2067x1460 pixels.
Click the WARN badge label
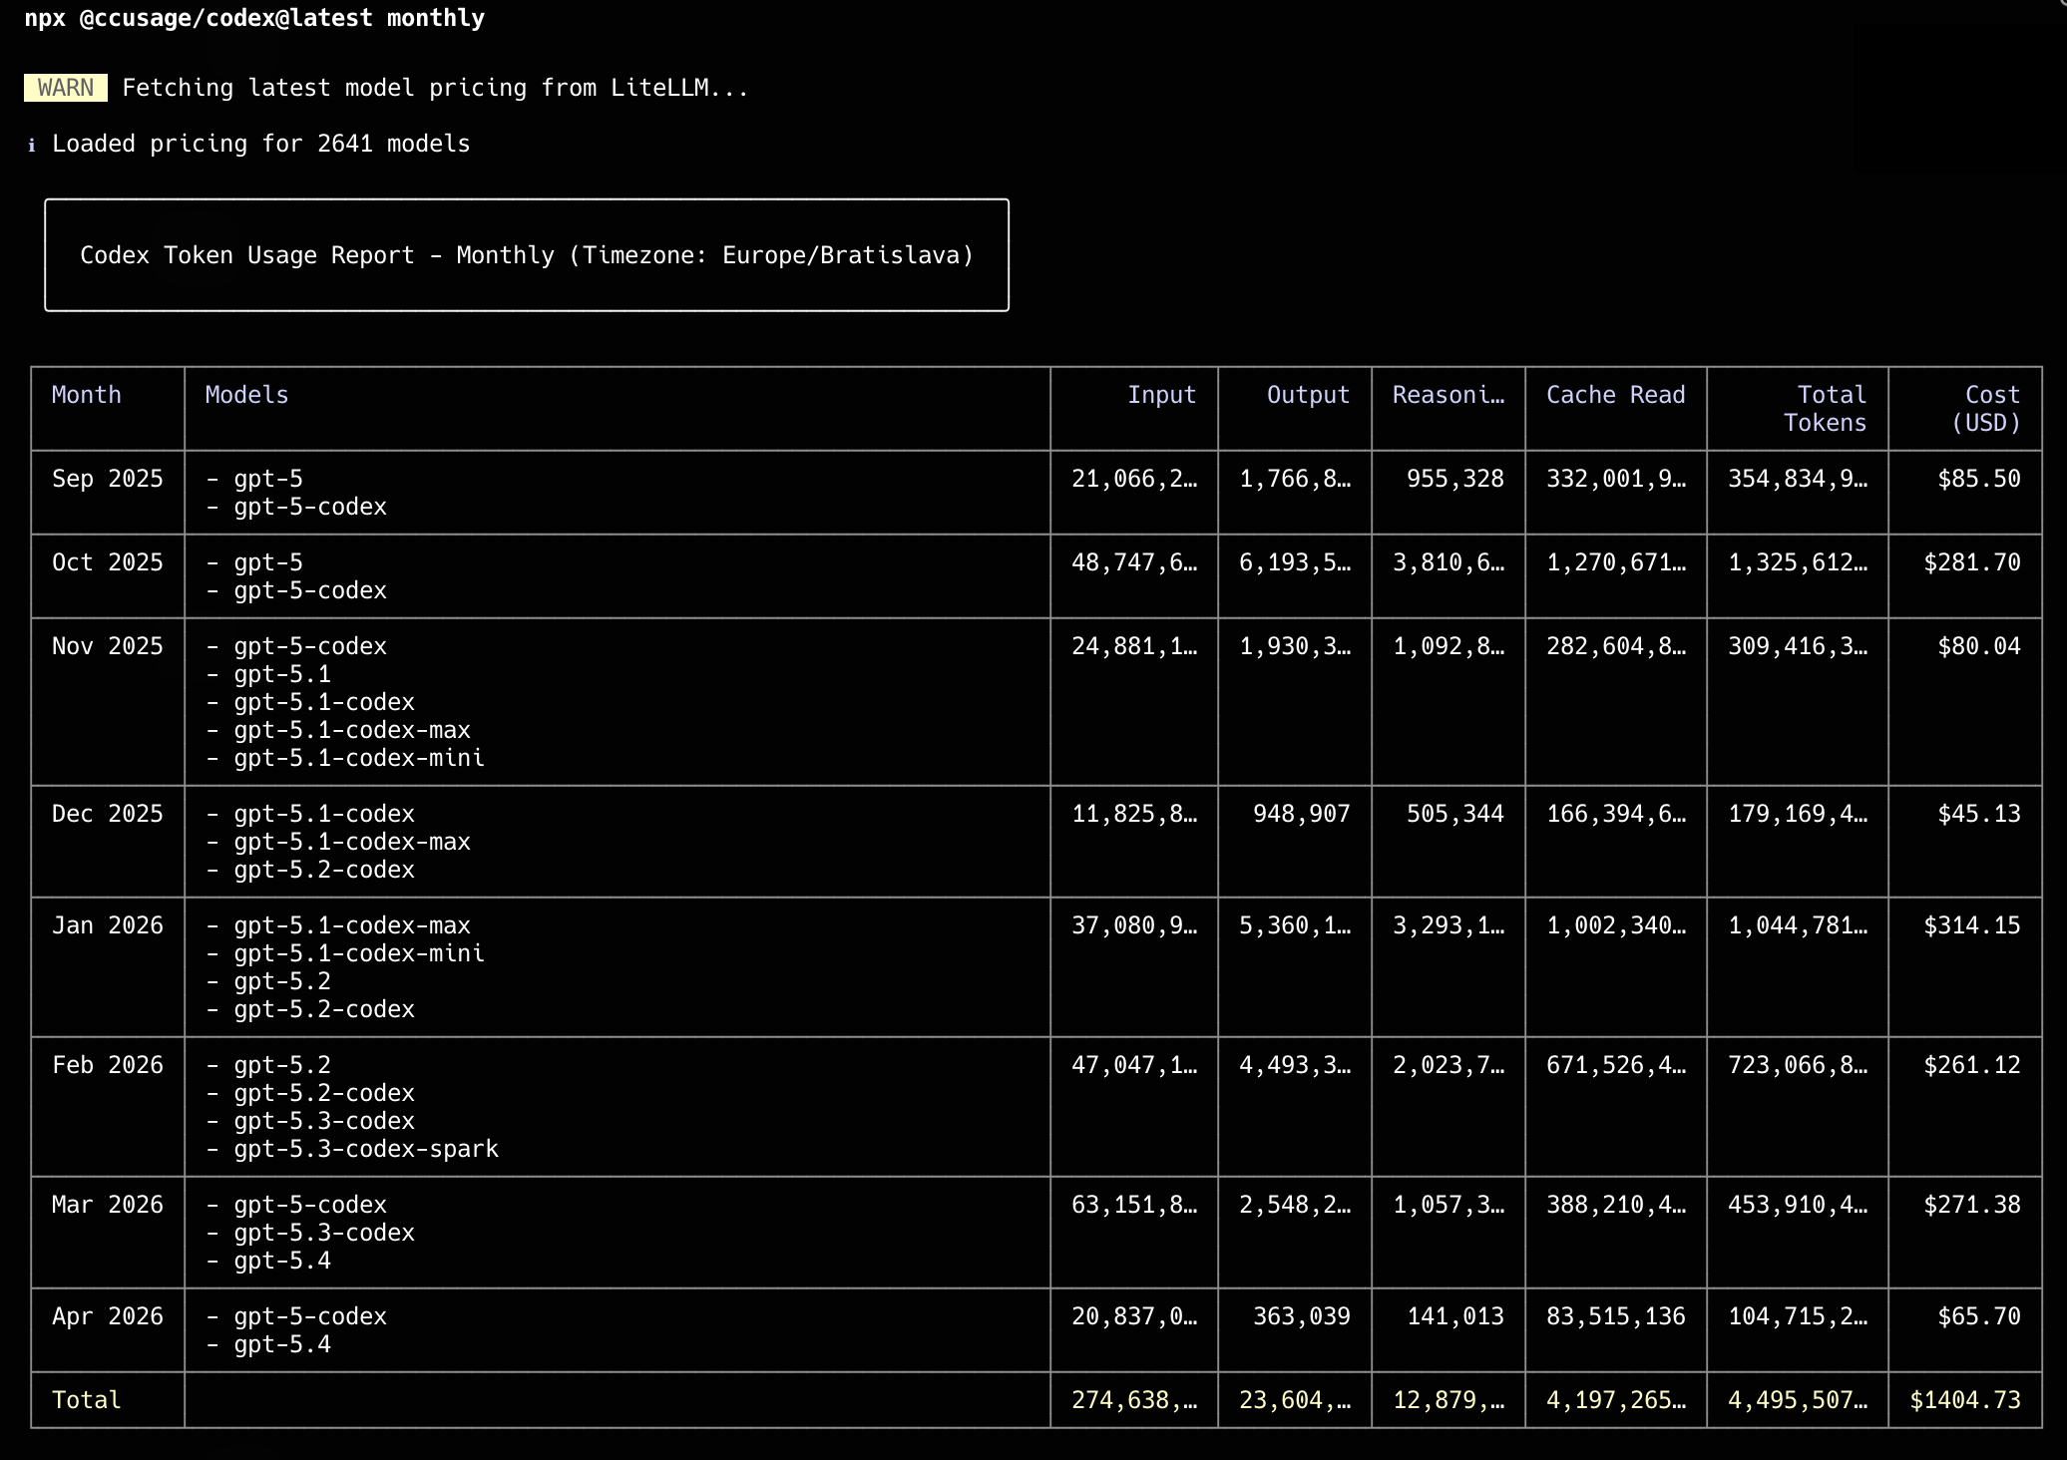tap(64, 88)
